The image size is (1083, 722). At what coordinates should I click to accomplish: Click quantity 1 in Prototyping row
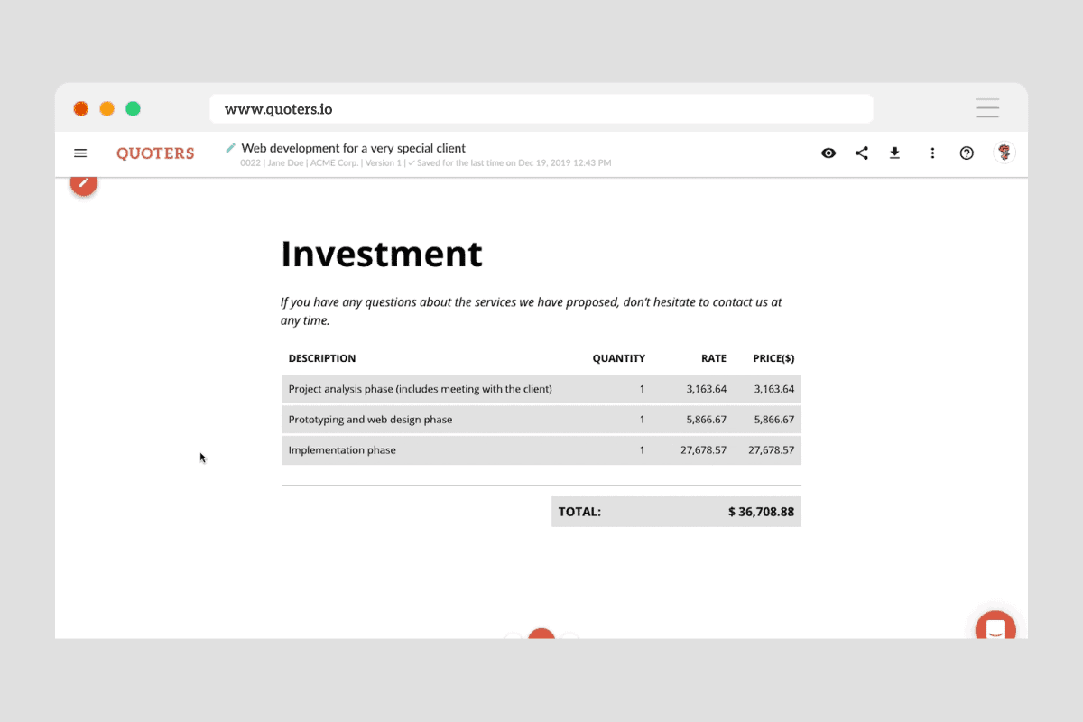point(642,420)
